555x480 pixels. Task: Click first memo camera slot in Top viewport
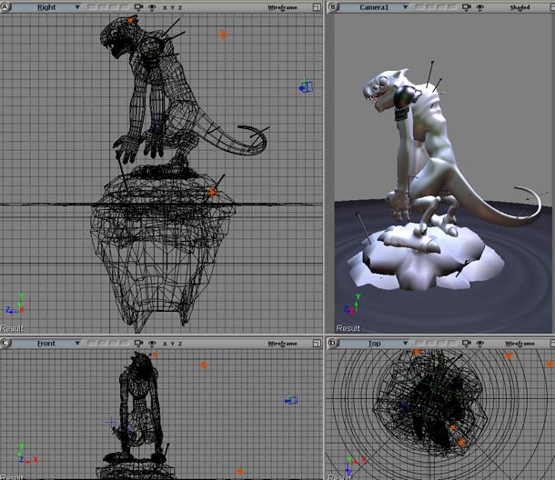click(419, 343)
